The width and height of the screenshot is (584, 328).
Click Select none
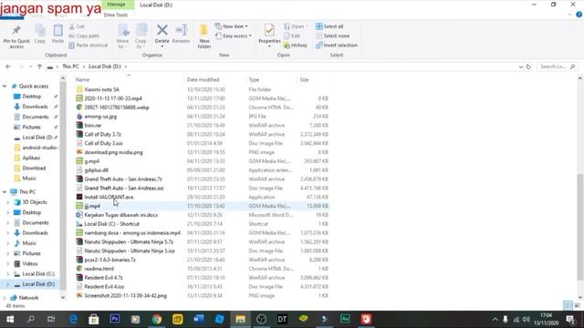point(332,36)
